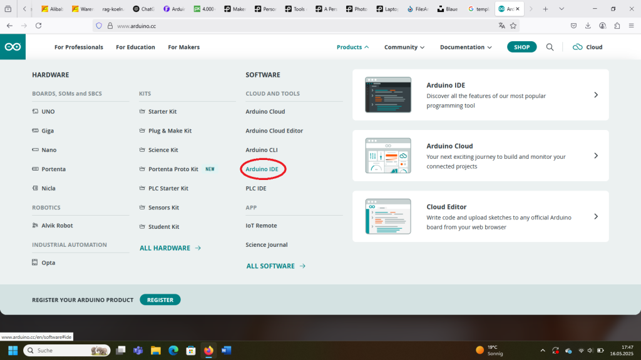
Task: Select the Nano board link
Action: pos(44,150)
